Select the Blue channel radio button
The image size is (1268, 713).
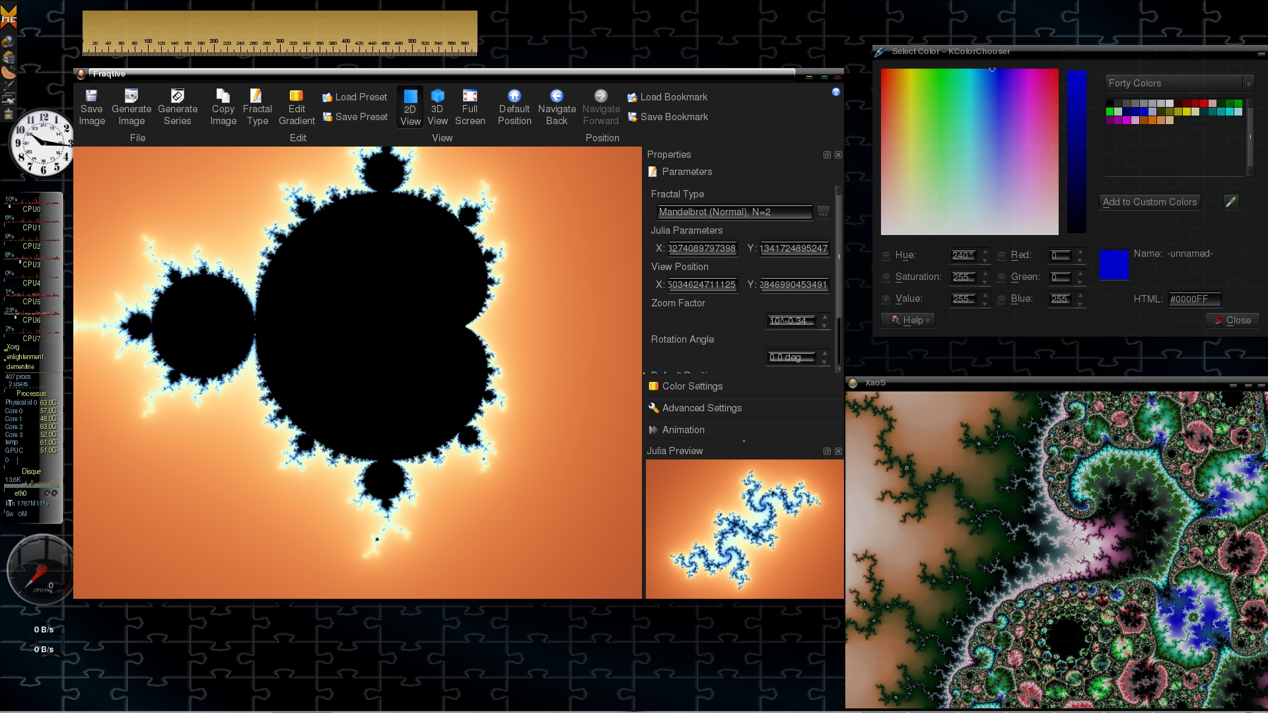[1001, 299]
